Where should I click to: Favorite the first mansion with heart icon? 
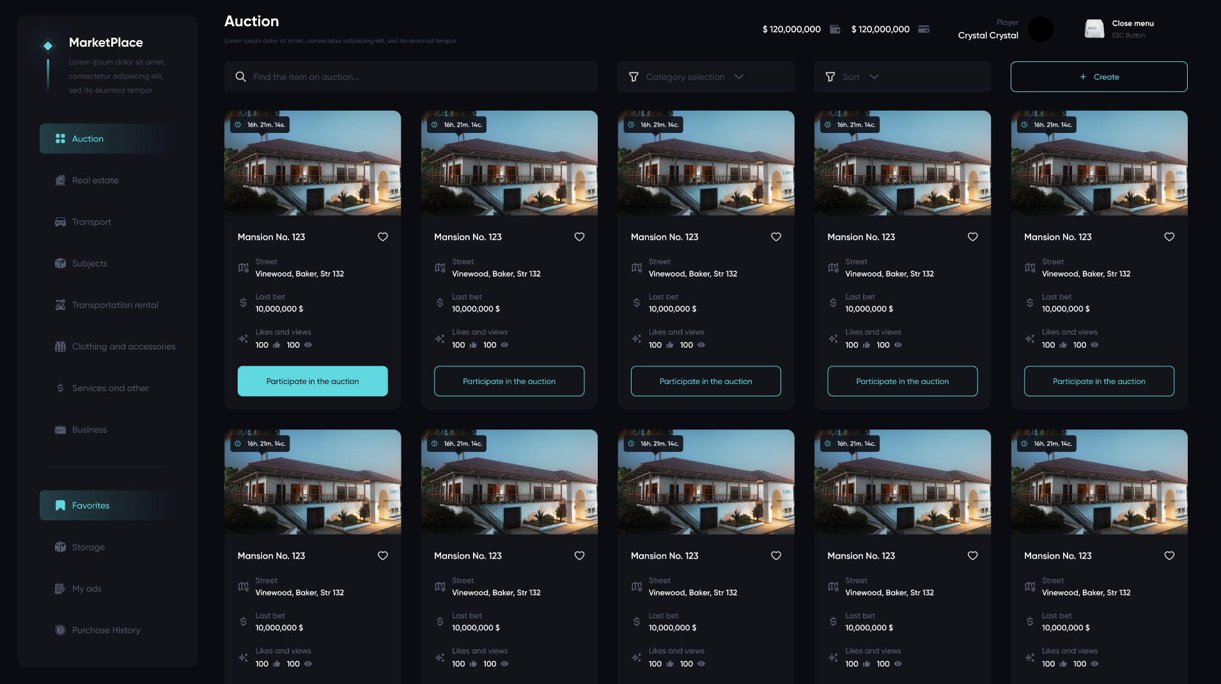[x=383, y=237]
